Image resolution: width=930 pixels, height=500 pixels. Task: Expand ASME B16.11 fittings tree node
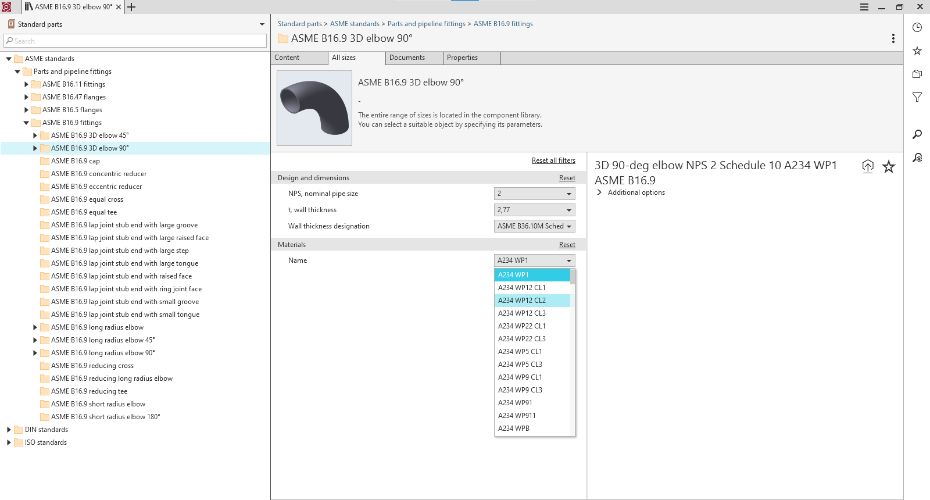coord(26,84)
